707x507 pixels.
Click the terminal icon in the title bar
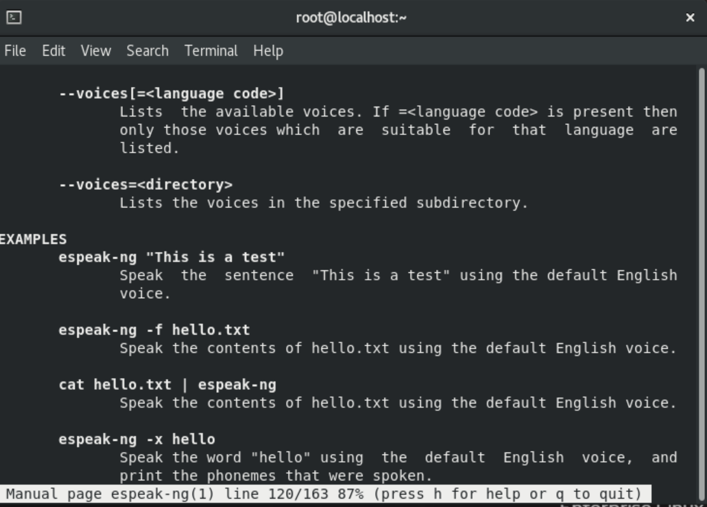pyautogui.click(x=14, y=18)
